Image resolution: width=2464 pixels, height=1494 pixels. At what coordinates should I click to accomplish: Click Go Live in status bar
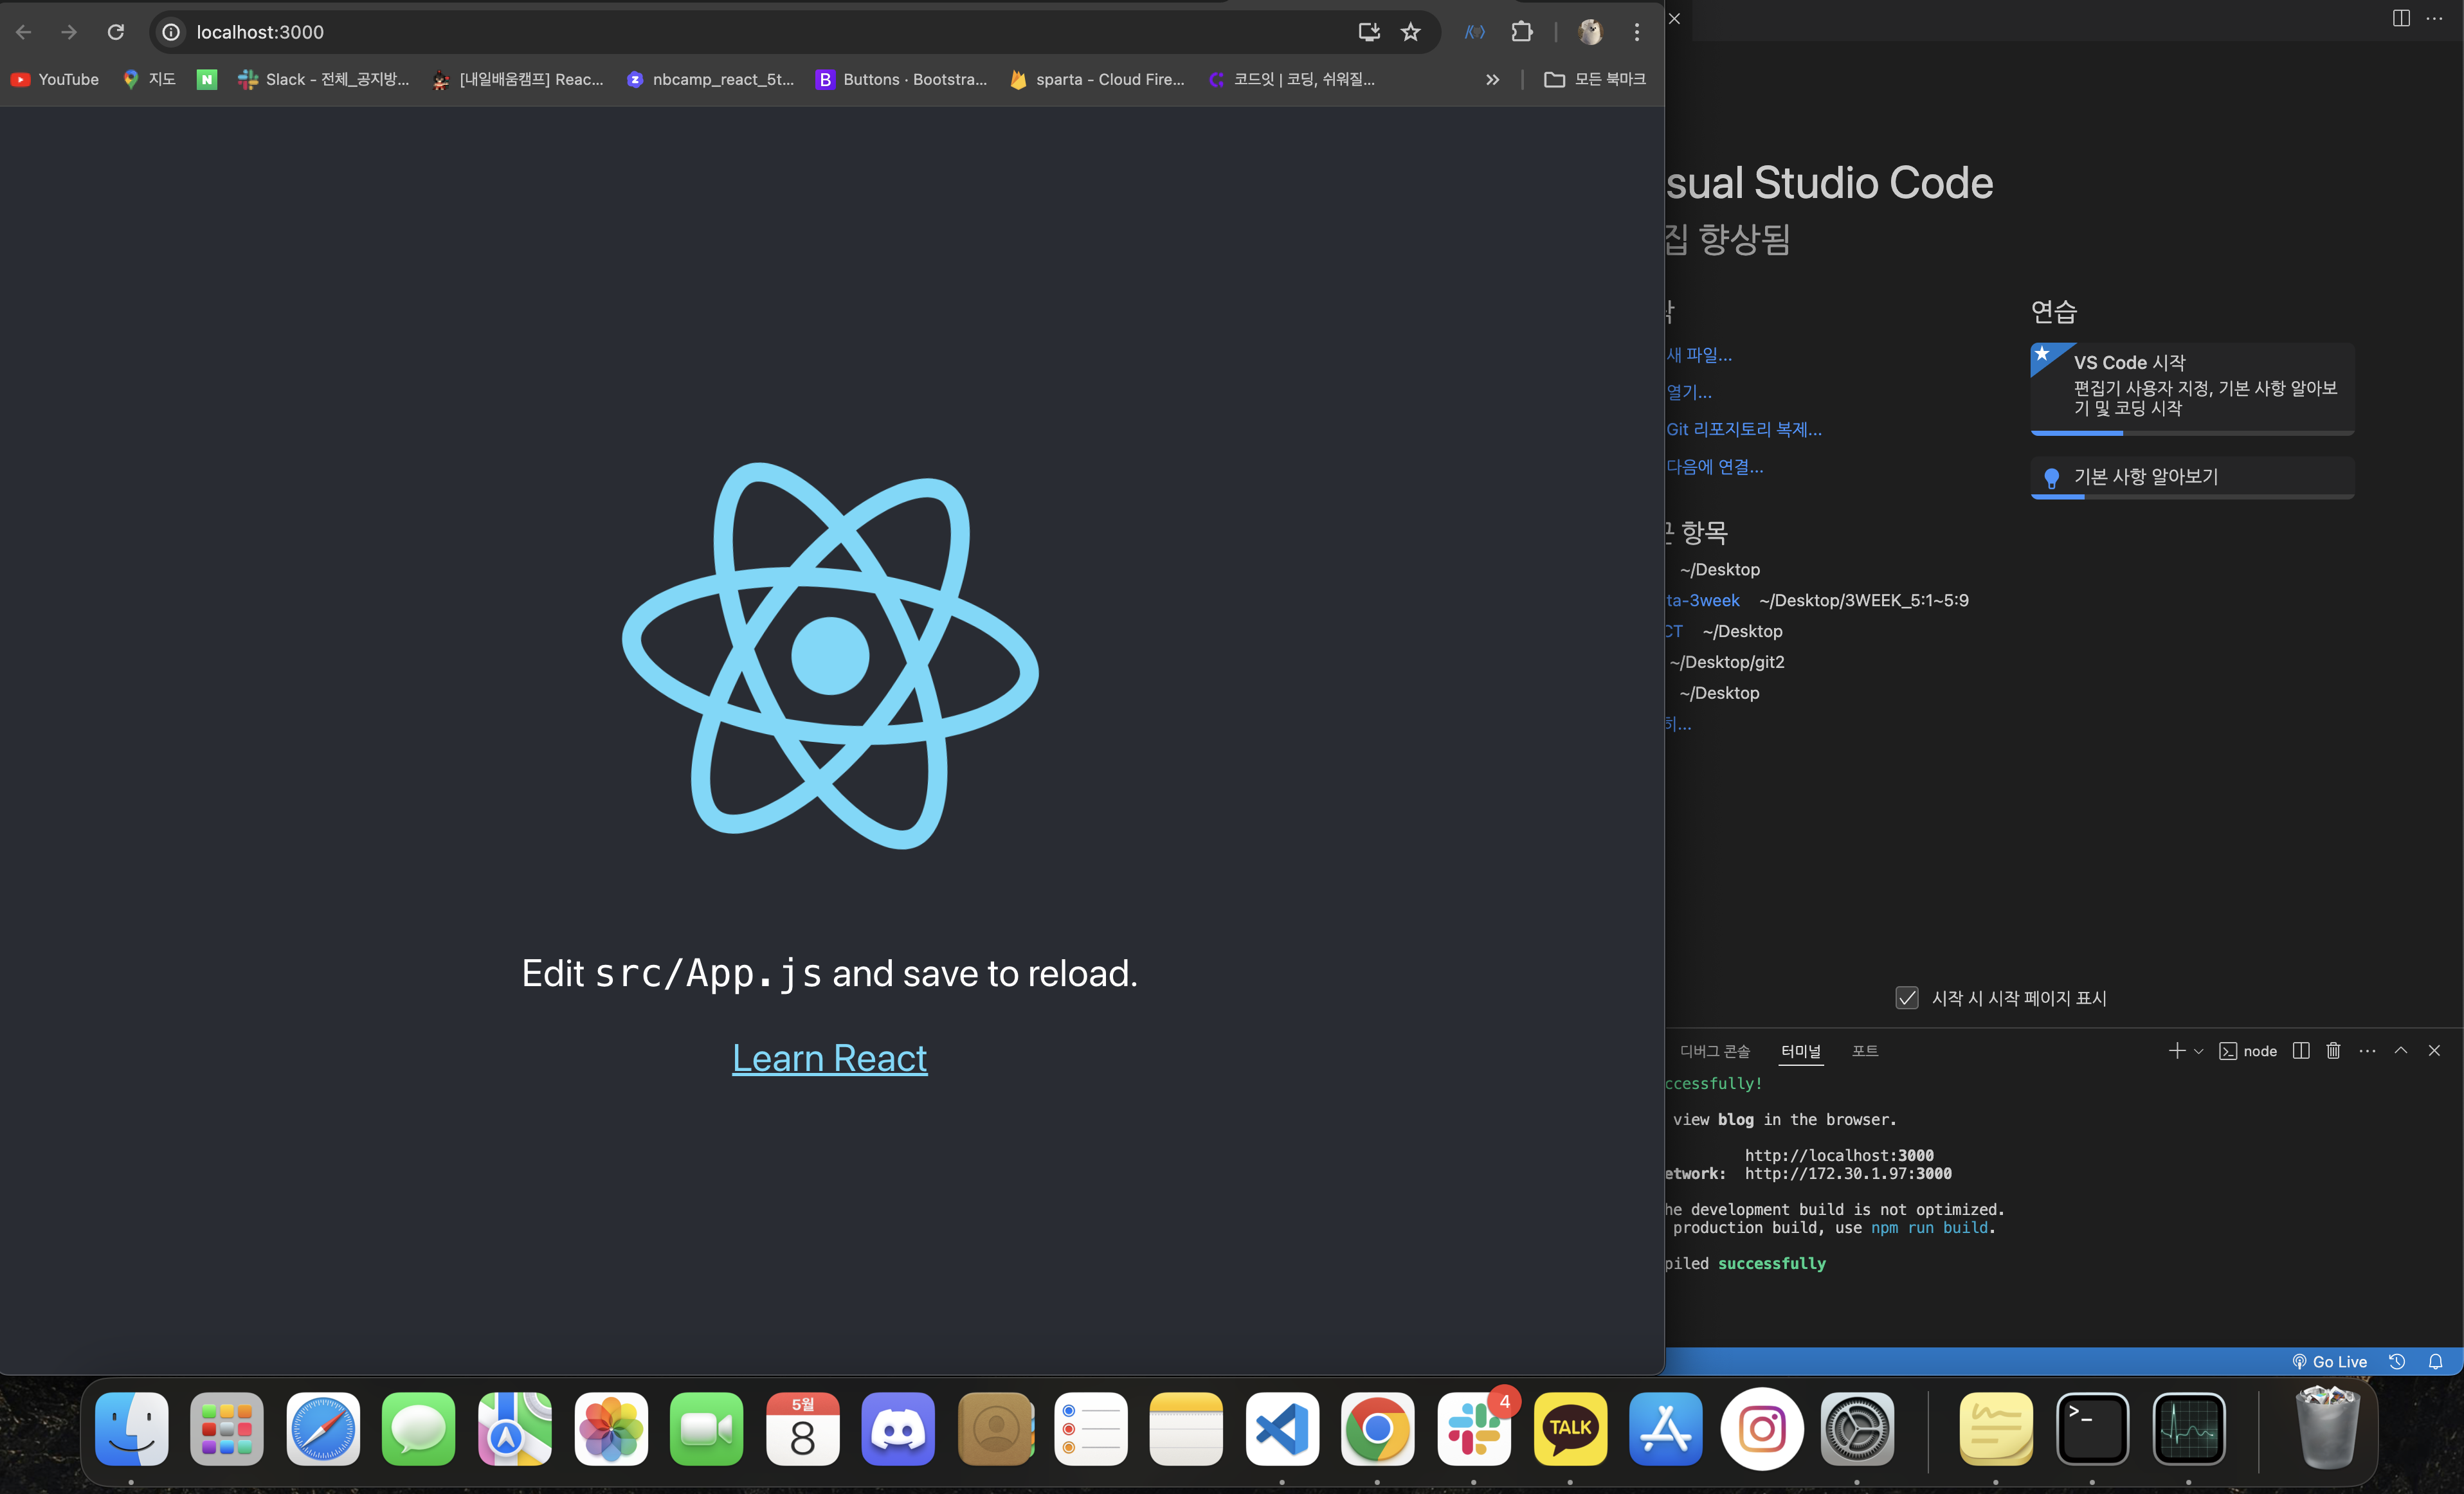[x=2329, y=1361]
